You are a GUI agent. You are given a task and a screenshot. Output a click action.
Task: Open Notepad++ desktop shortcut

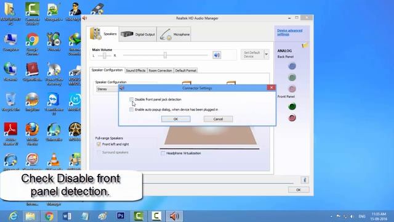(54, 12)
